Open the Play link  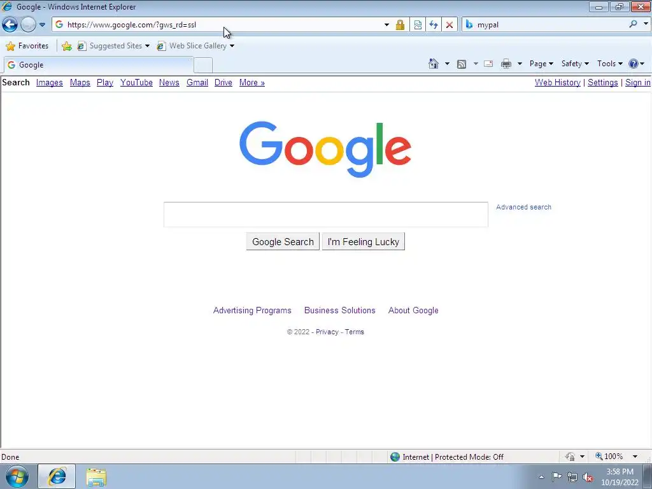105,82
